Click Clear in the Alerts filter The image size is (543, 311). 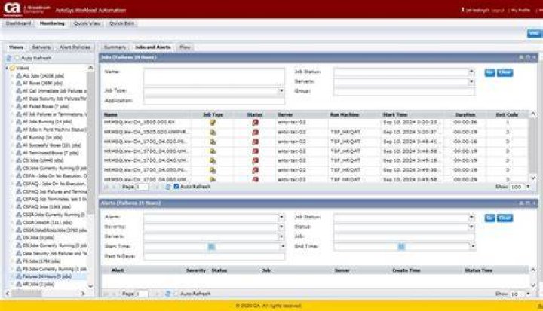point(505,218)
